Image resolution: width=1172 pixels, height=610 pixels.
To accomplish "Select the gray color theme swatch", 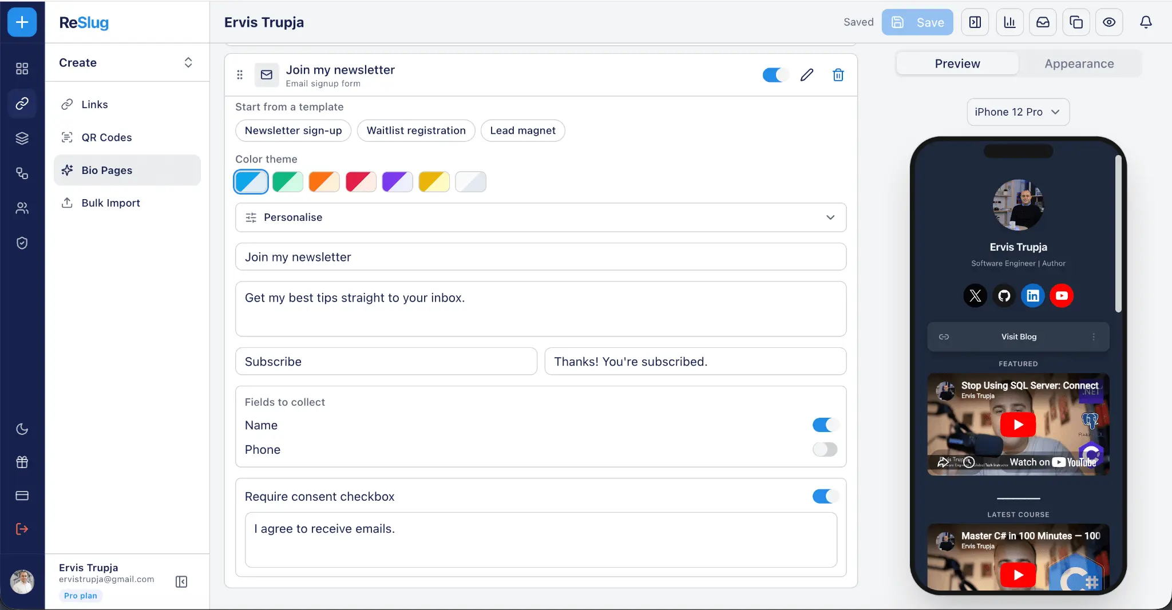I will pos(471,182).
